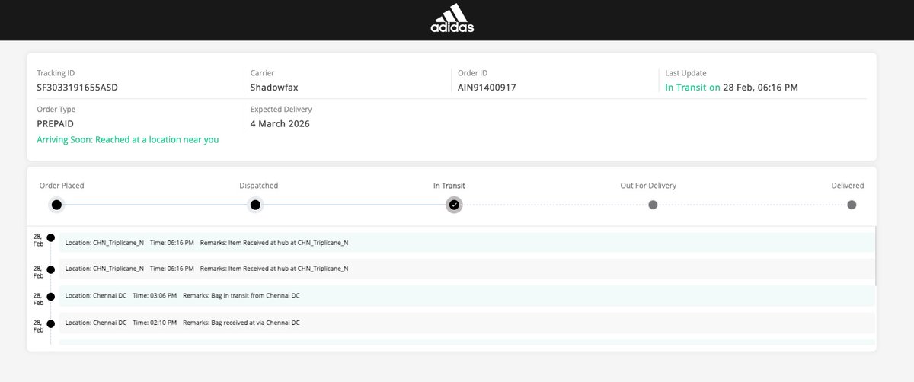Click the Out For Delivery stage label
The image size is (914, 382).
(648, 186)
